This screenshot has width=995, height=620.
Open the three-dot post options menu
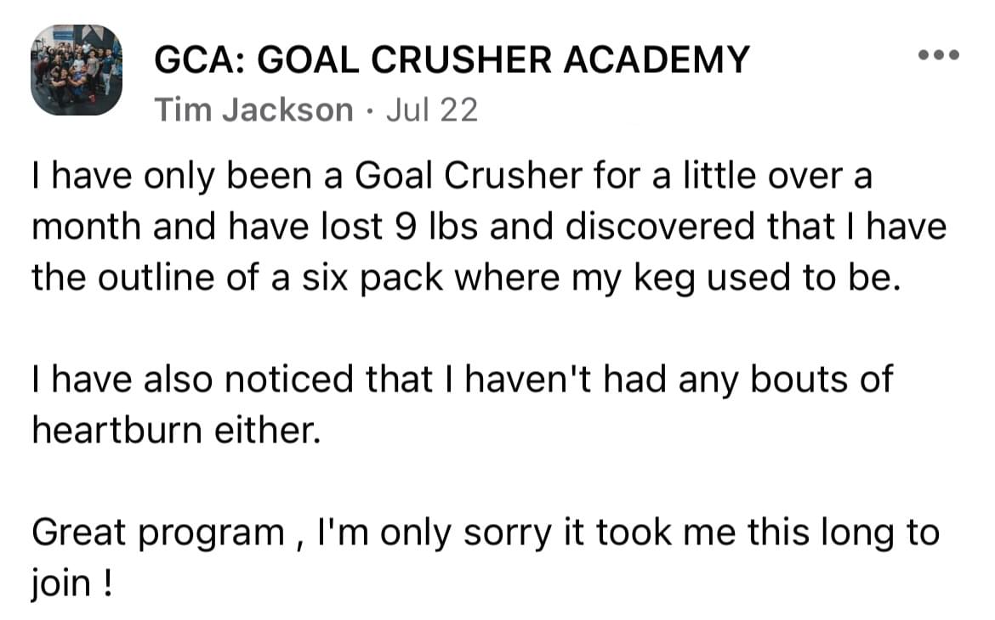point(939,55)
